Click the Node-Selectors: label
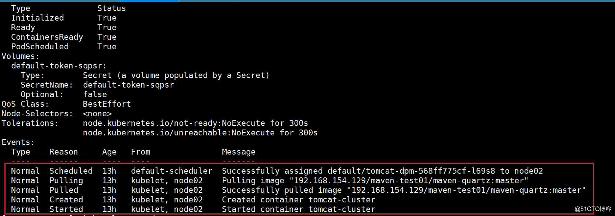This screenshot has height=216, width=615. coord(37,114)
